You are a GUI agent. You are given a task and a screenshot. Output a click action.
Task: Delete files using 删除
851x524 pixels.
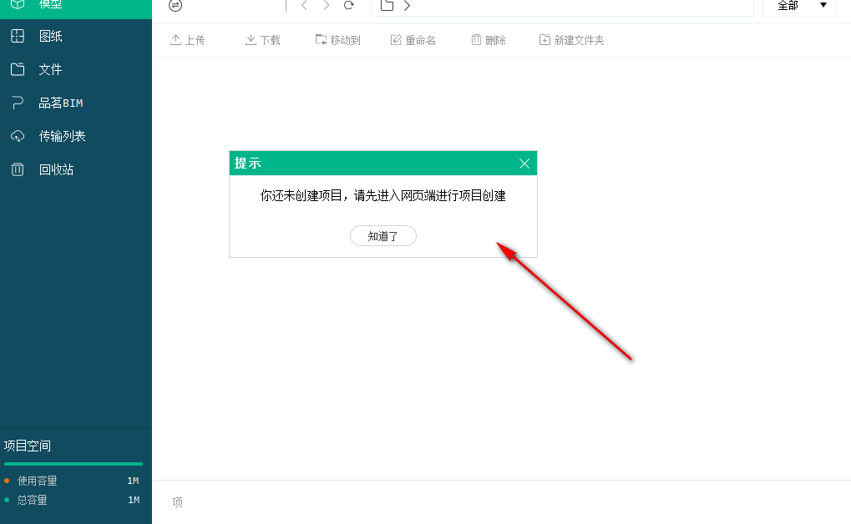489,39
